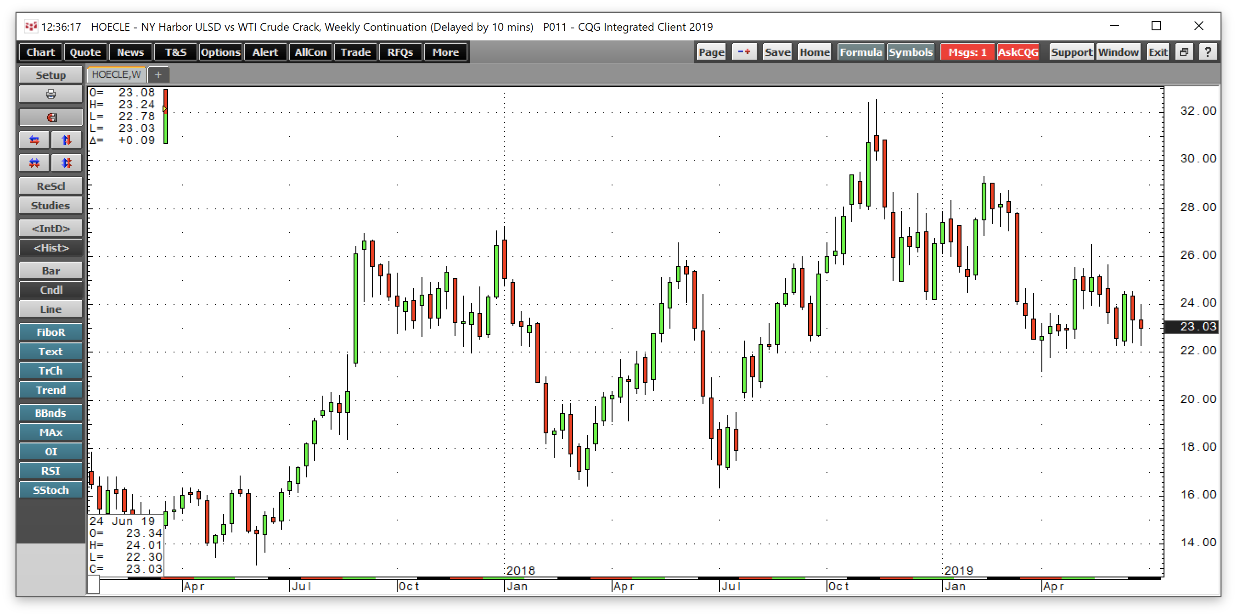The height and width of the screenshot is (616, 1237).
Task: Open chart Setup
Action: (51, 75)
